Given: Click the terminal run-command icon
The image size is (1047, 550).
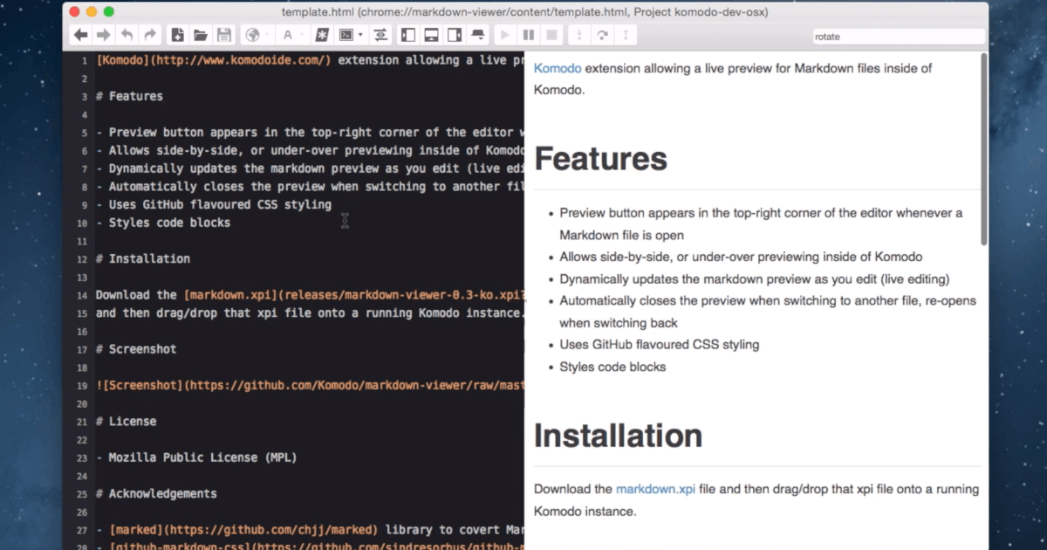Looking at the screenshot, I should (x=346, y=35).
